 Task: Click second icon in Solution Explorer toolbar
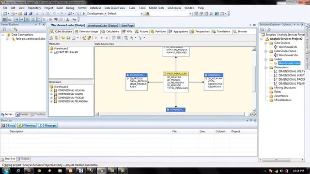pos(268,29)
